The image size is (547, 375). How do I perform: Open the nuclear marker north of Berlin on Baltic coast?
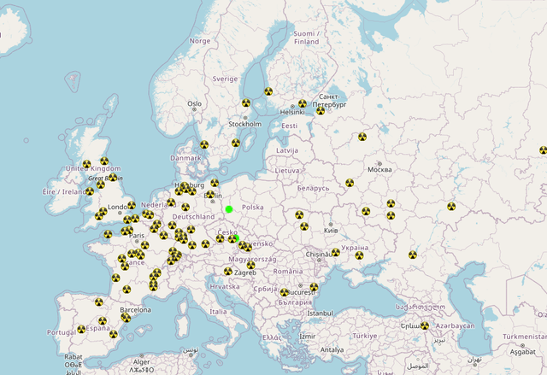[215, 183]
